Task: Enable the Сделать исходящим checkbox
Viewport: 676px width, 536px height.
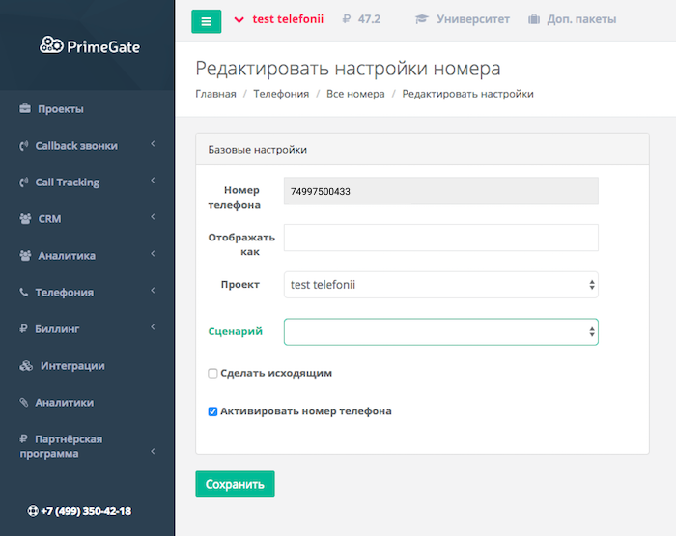Action: pos(212,374)
